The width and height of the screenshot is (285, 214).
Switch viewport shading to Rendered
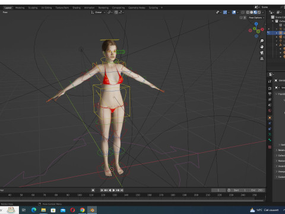coord(259,12)
